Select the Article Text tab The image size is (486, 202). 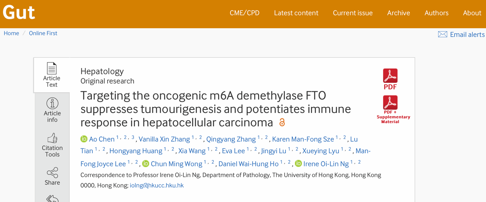52,75
